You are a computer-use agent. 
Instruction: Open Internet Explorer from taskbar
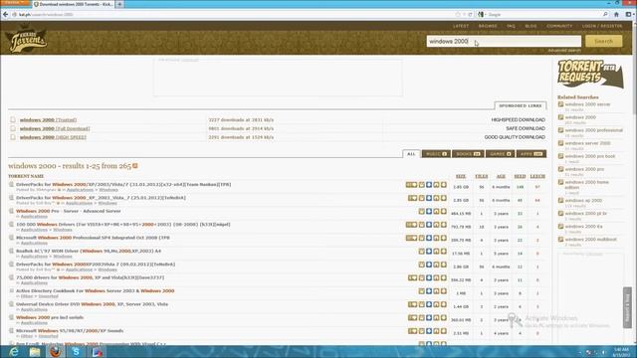pos(14,351)
